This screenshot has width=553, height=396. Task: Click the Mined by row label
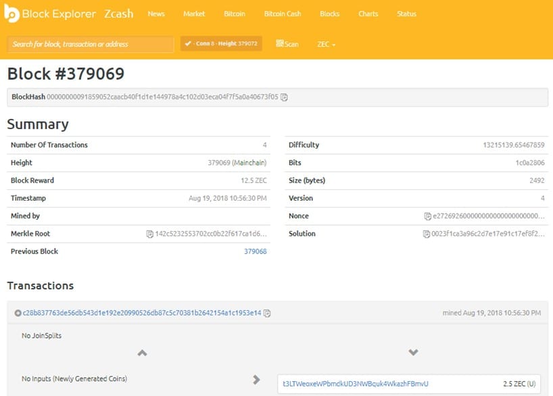25,216
